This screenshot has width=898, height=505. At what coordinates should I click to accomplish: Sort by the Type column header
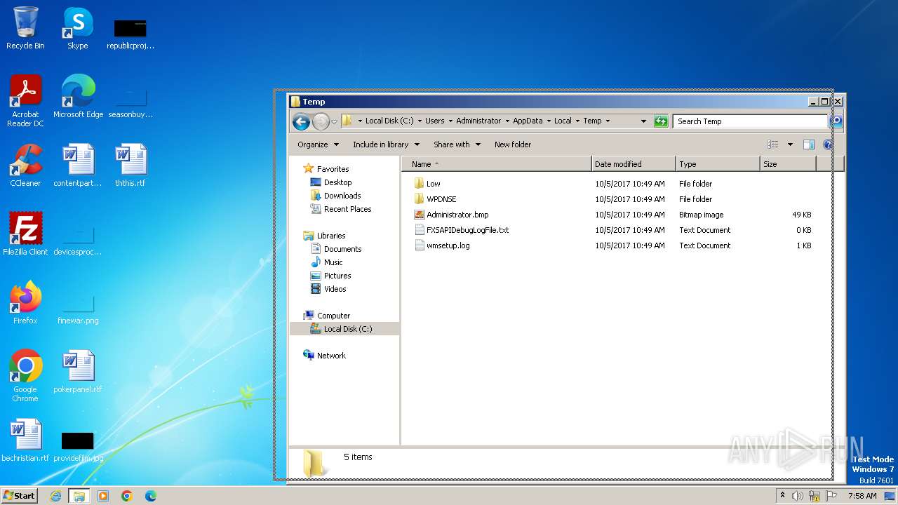pyautogui.click(x=718, y=164)
